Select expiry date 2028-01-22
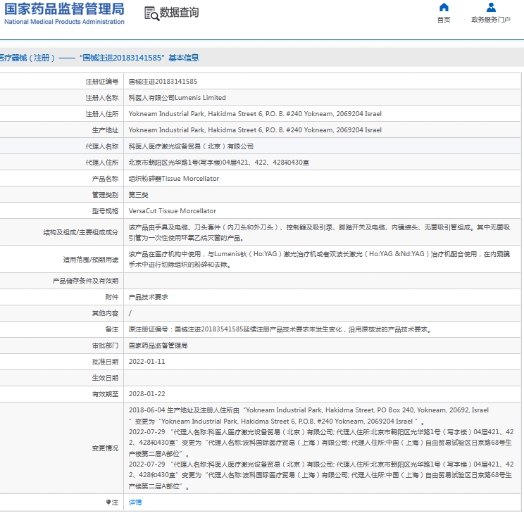 (x=146, y=394)
